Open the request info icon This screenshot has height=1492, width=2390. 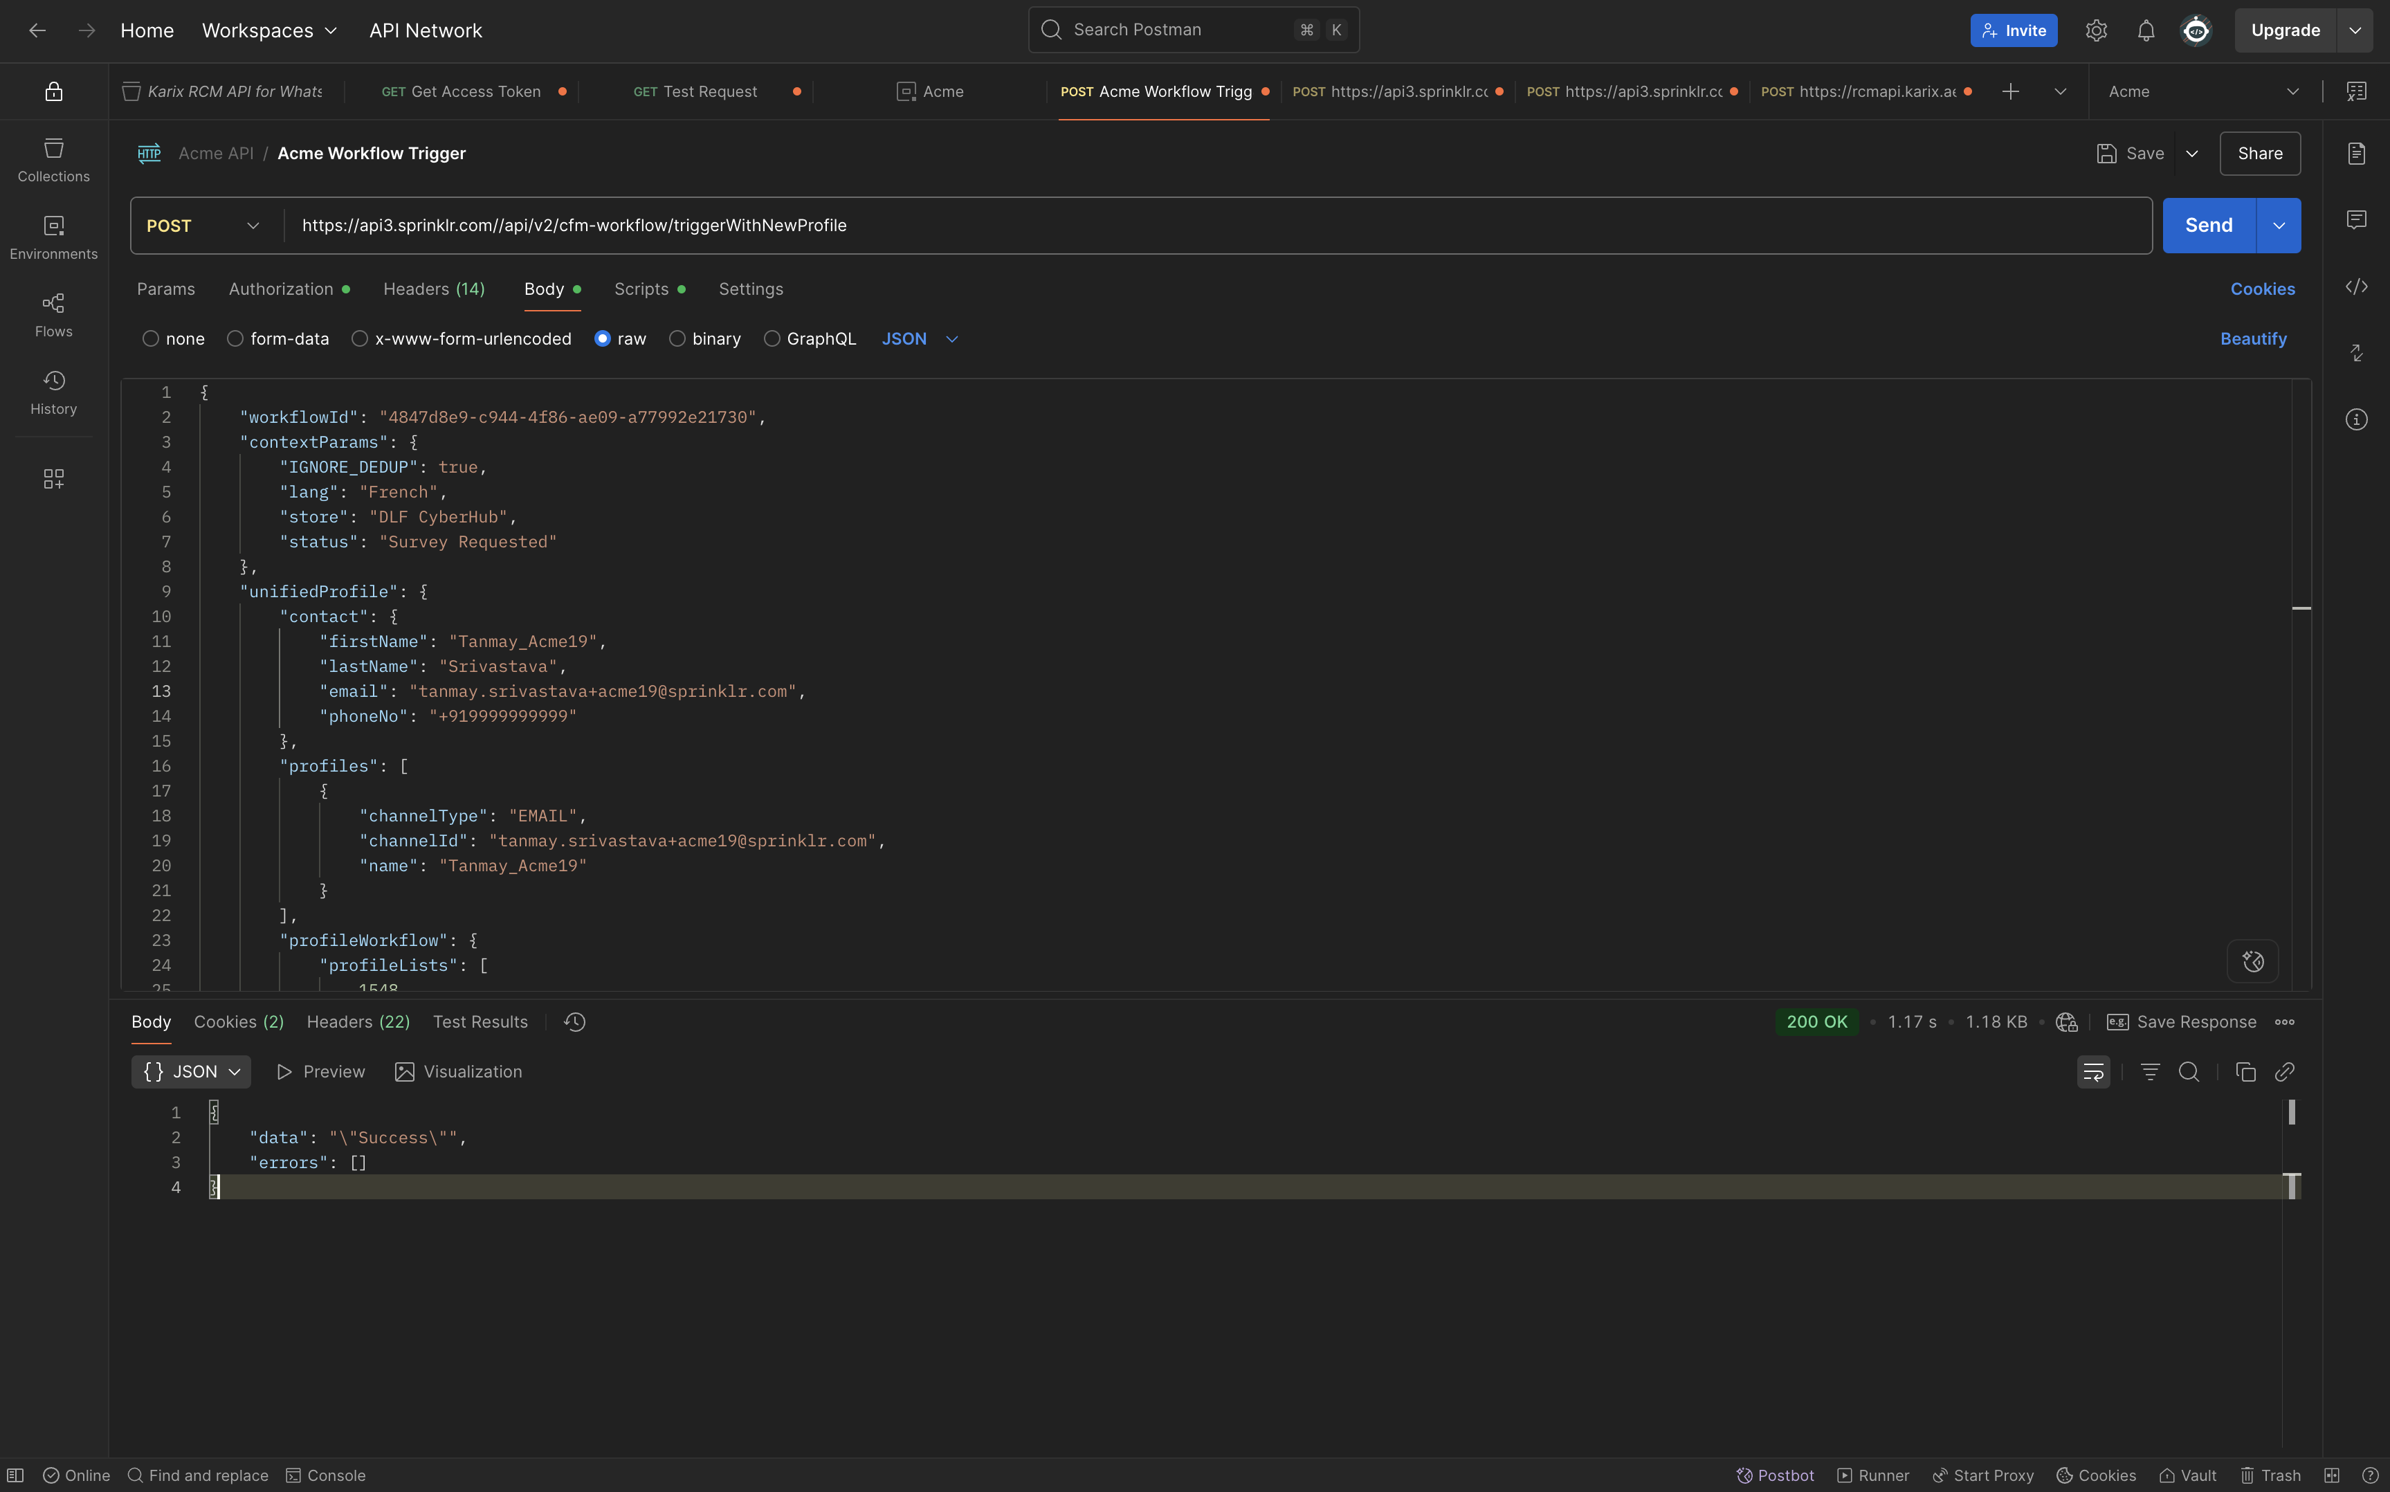pyautogui.click(x=2357, y=419)
